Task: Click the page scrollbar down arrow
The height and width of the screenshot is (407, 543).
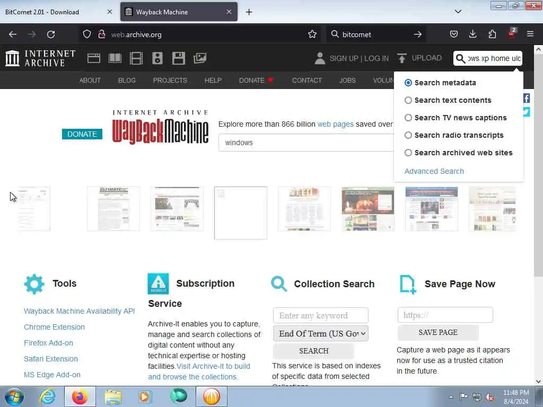Action: click(539, 382)
